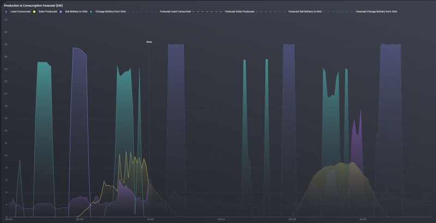Viewport: 436px width, 223px height.
Task: Toggle the Sell Battery to Grid legend label
Action: point(76,11)
